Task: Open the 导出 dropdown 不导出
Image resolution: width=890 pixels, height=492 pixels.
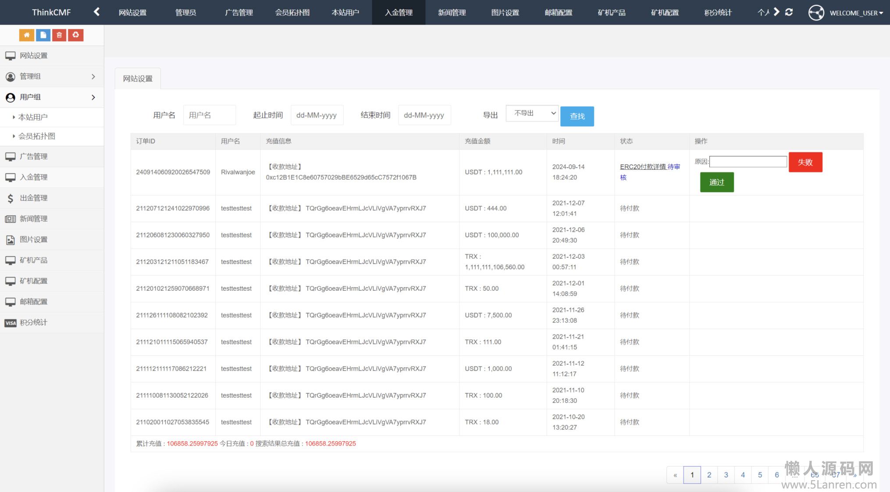Action: [532, 114]
